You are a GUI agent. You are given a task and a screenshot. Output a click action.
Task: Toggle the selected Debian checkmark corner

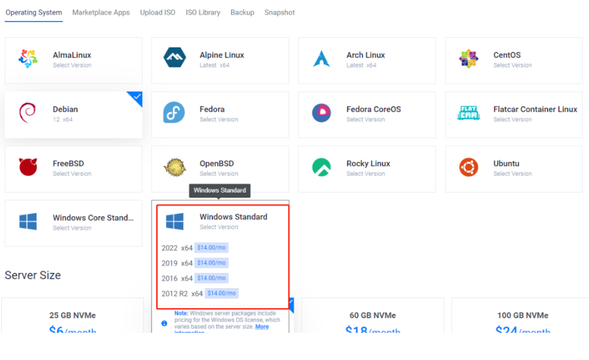point(137,97)
